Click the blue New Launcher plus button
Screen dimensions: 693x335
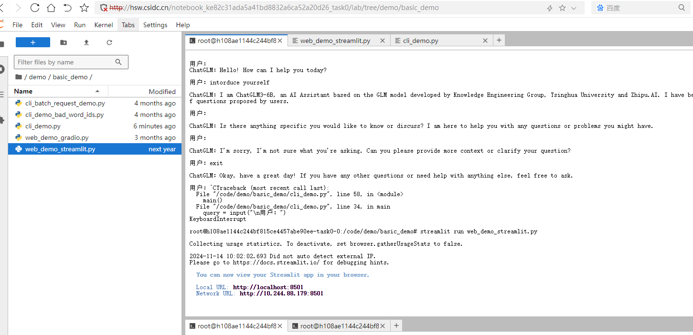[x=32, y=42]
